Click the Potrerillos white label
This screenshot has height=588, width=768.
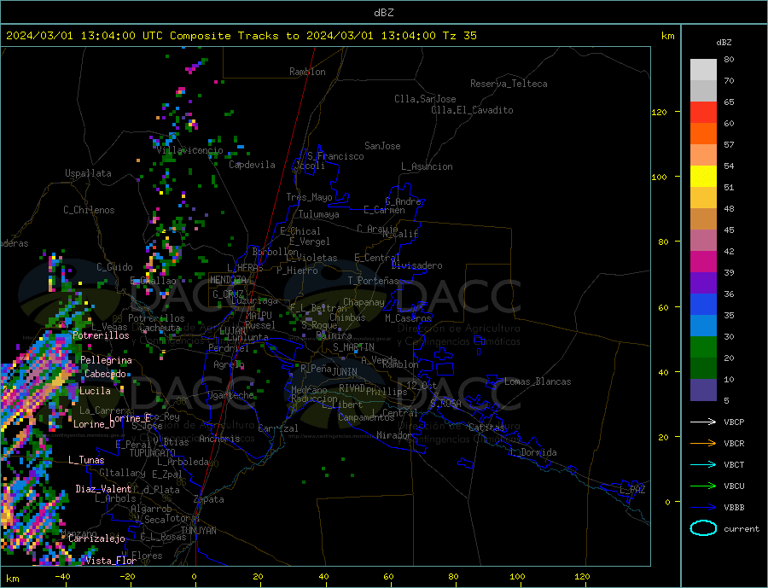[101, 335]
